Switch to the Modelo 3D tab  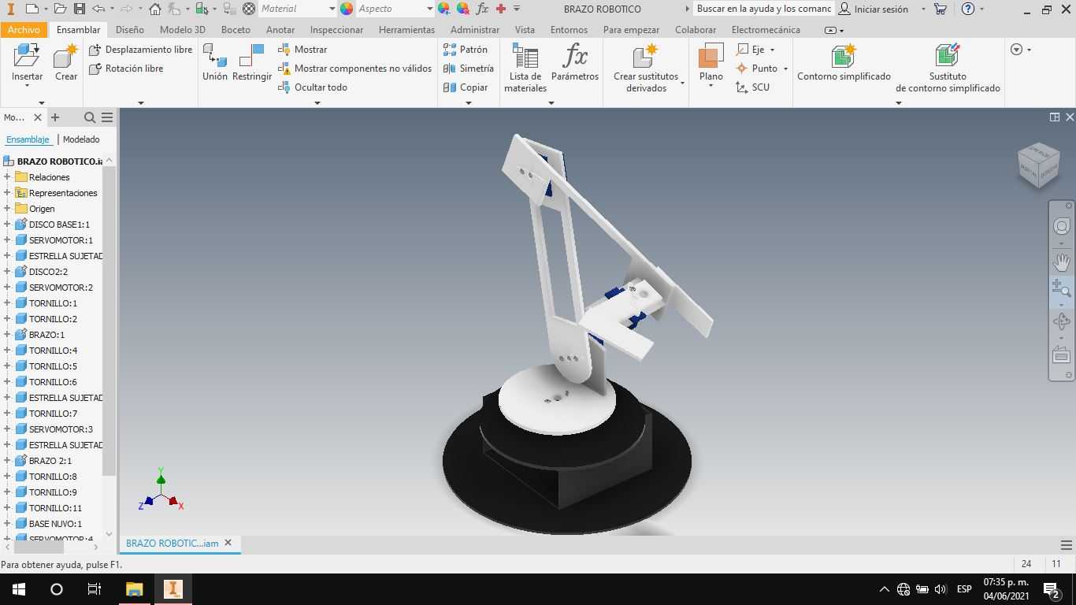[182, 30]
